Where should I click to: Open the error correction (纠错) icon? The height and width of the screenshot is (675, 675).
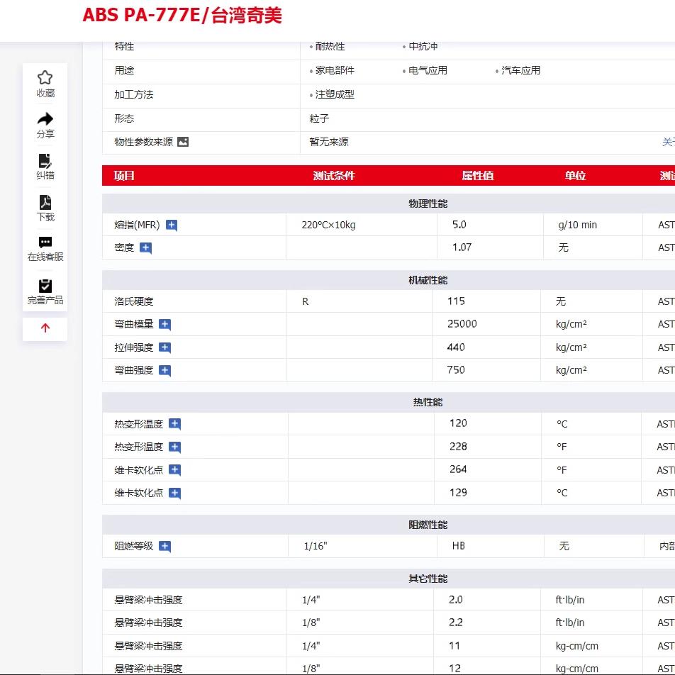45,160
